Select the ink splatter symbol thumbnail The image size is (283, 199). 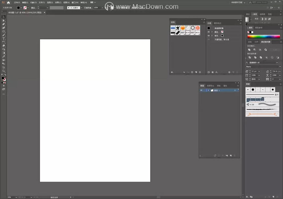pos(178,28)
